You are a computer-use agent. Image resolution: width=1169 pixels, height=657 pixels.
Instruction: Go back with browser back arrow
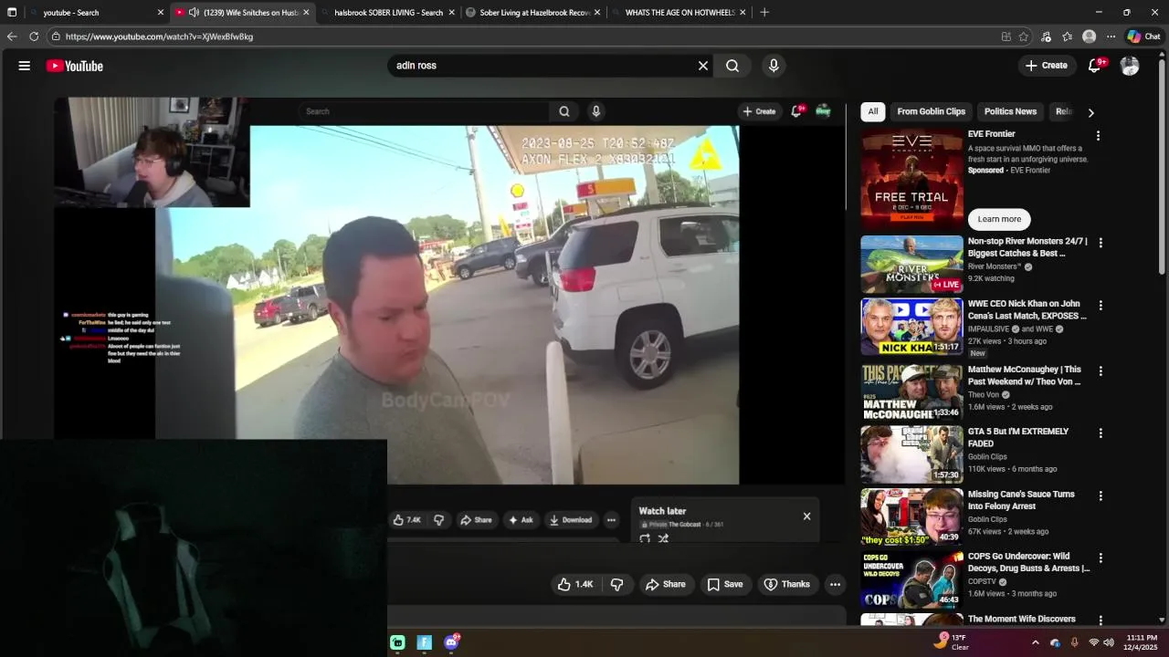point(12,36)
